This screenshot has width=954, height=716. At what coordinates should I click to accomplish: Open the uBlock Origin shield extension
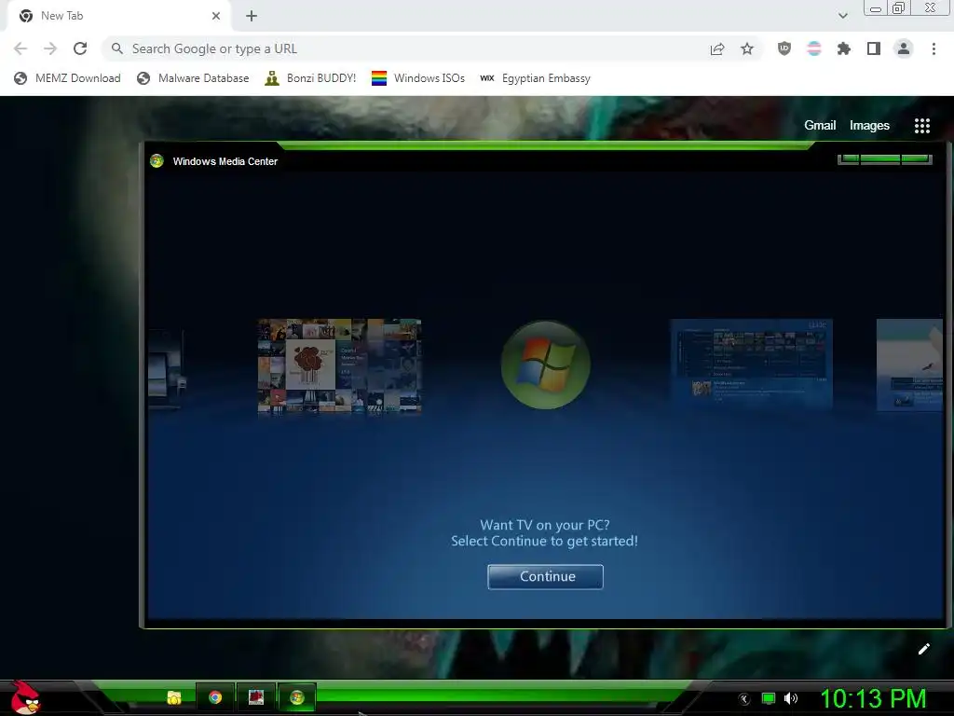coord(784,48)
